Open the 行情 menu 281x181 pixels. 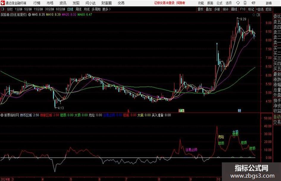37,3
